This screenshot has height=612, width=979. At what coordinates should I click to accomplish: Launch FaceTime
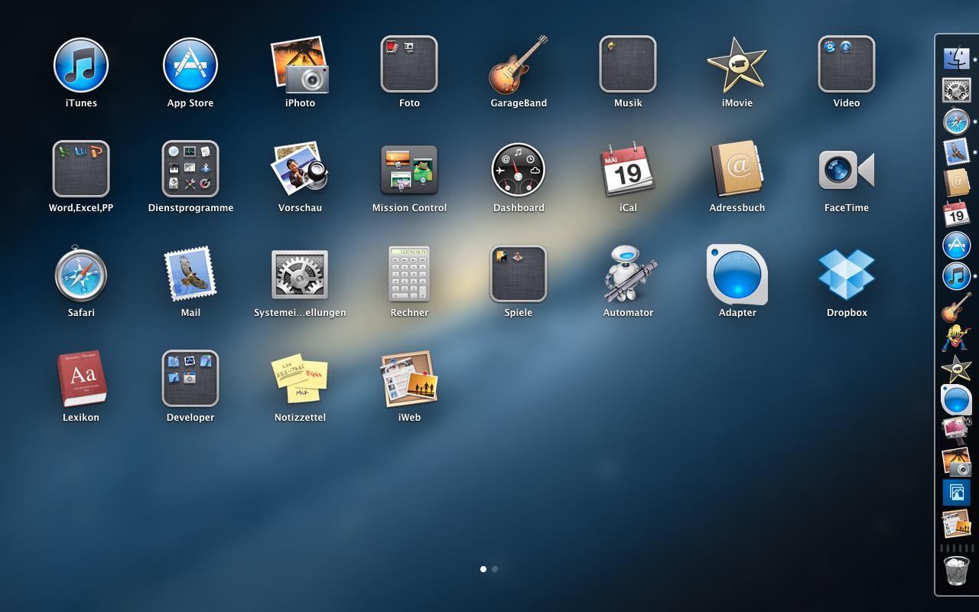click(847, 170)
